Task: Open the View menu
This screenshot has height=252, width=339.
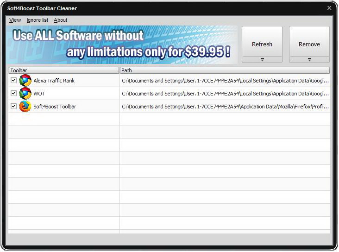Action: click(x=15, y=20)
